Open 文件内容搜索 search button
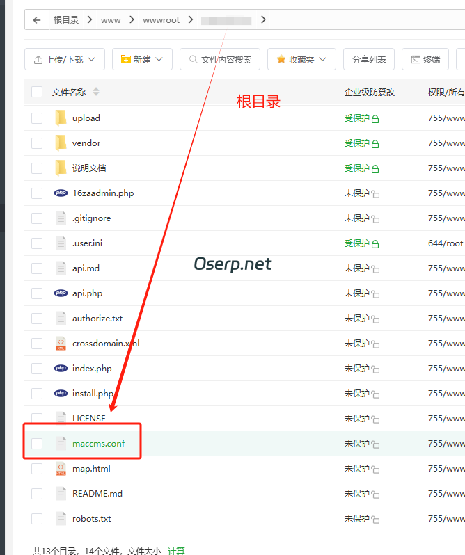The image size is (465, 555). [220, 59]
